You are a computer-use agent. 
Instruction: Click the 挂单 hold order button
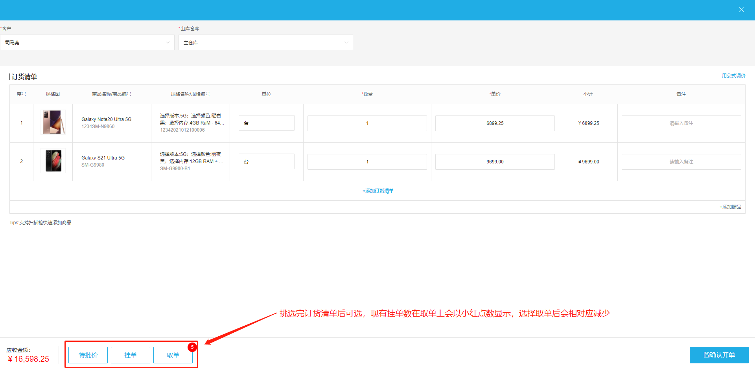(130, 355)
